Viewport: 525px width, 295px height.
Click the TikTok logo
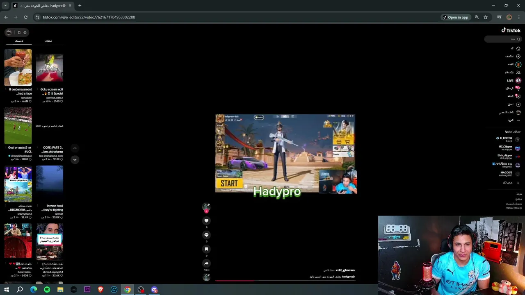(x=511, y=30)
